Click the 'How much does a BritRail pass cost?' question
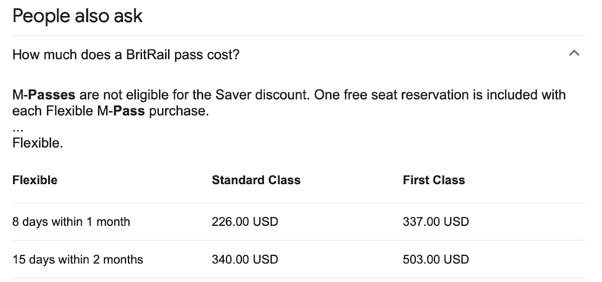Viewport: 602px width, 282px height. point(126,54)
